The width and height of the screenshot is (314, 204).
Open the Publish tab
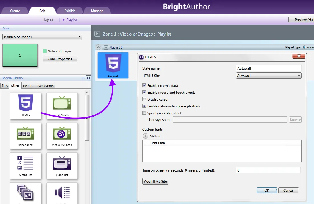tap(70, 11)
